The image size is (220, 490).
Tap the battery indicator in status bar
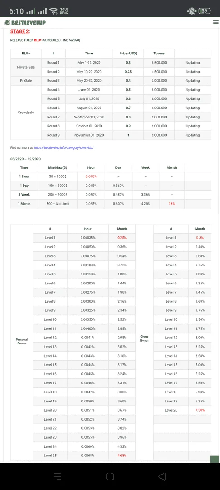click(205, 11)
